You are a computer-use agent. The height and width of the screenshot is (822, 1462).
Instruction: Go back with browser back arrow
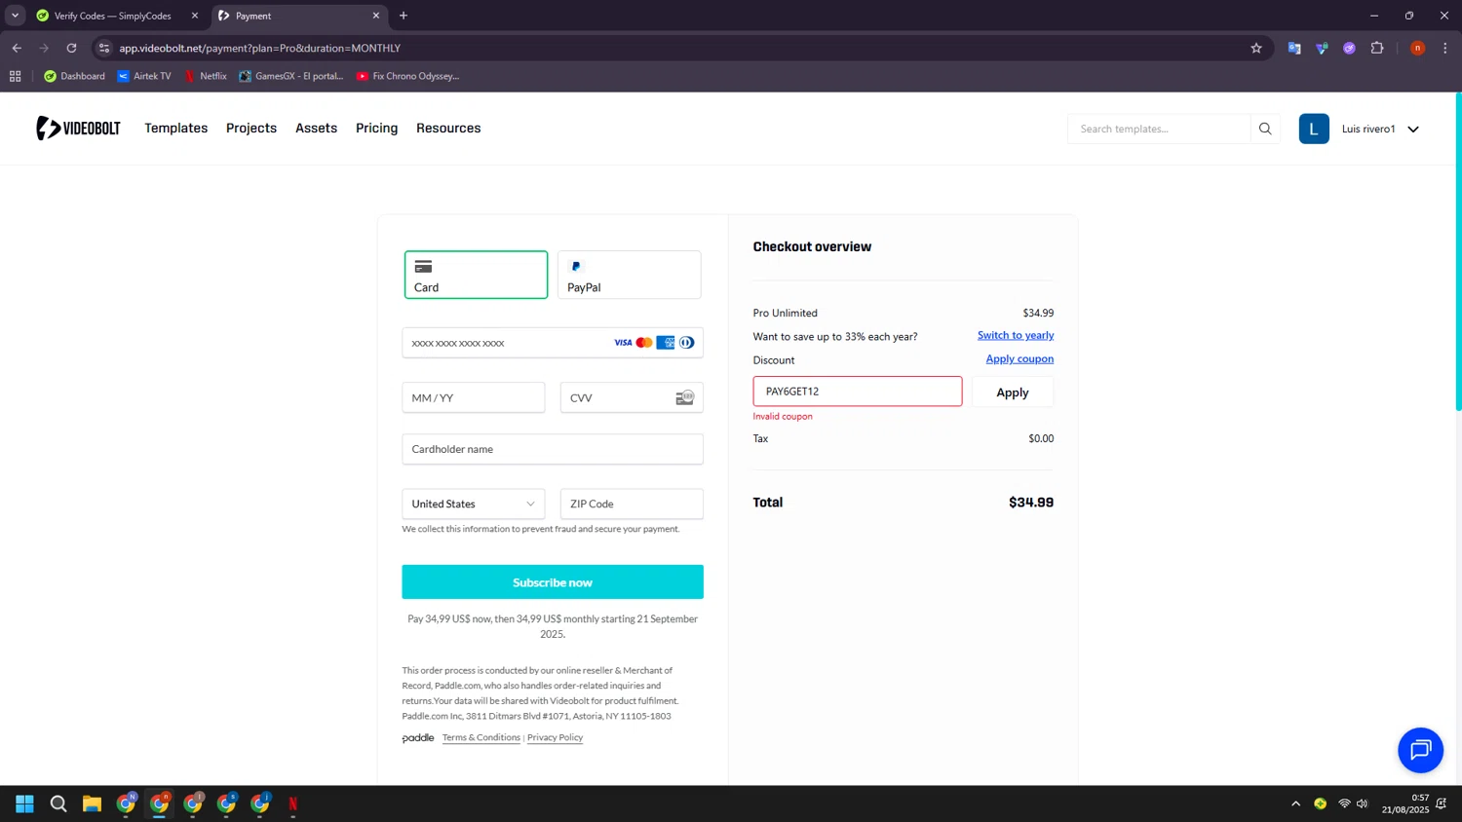(x=17, y=48)
